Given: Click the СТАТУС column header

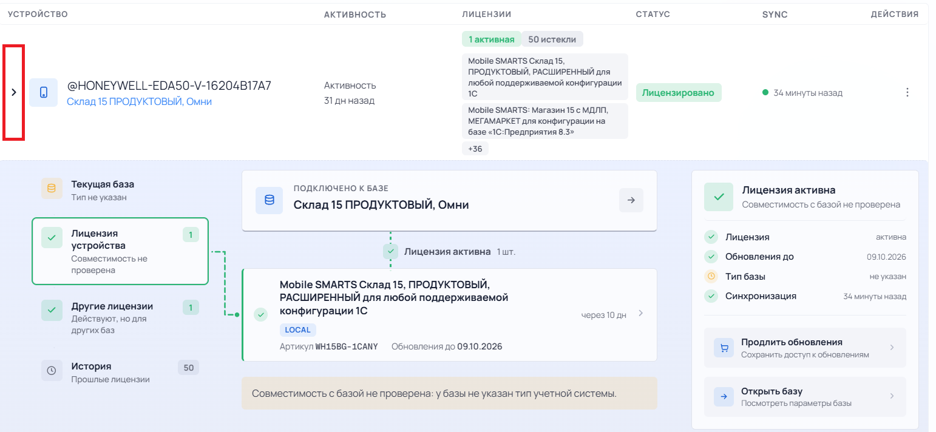Looking at the screenshot, I should pos(653,14).
